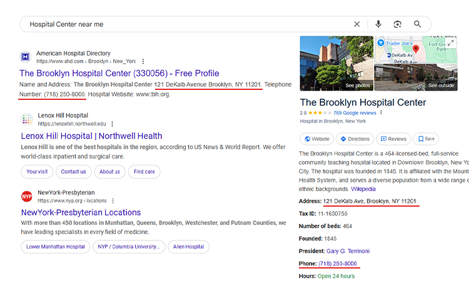Image resolution: width=469 pixels, height=281 pixels.
Task: Start voice search with microphone icon
Action: pos(378,24)
